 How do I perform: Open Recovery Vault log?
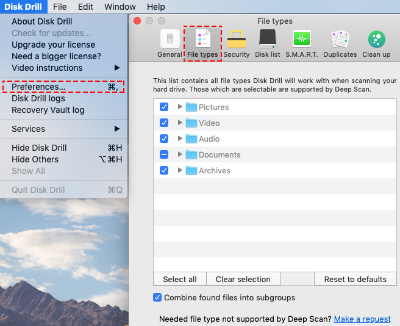64,110
